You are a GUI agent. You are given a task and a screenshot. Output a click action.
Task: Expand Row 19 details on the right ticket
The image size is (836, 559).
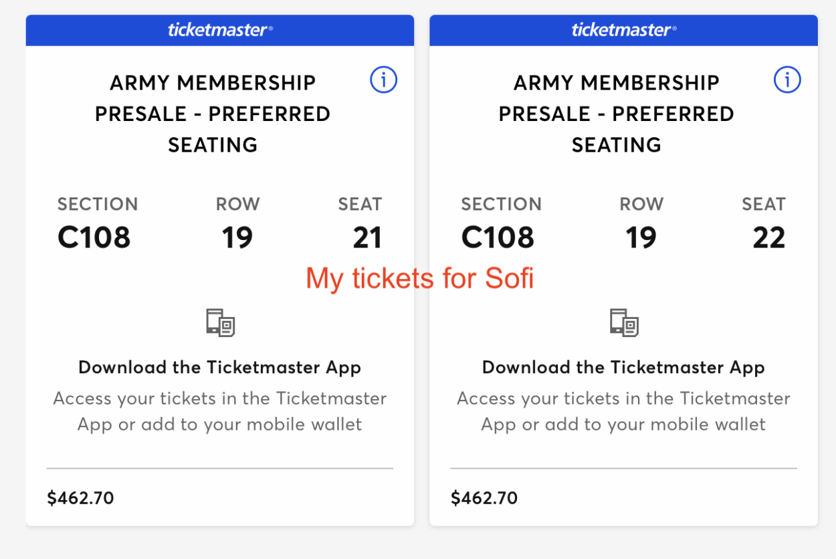tap(641, 236)
